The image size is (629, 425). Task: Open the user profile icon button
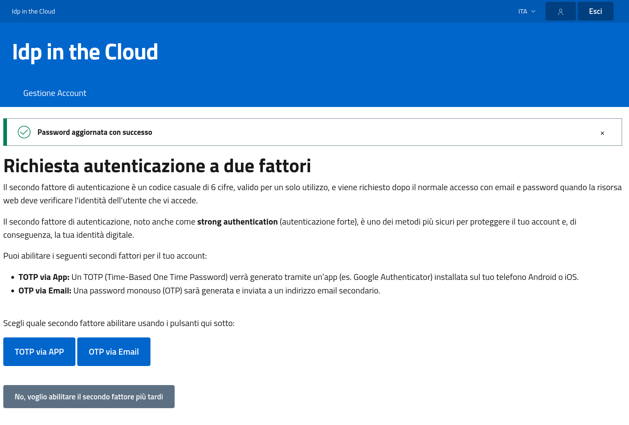click(561, 11)
